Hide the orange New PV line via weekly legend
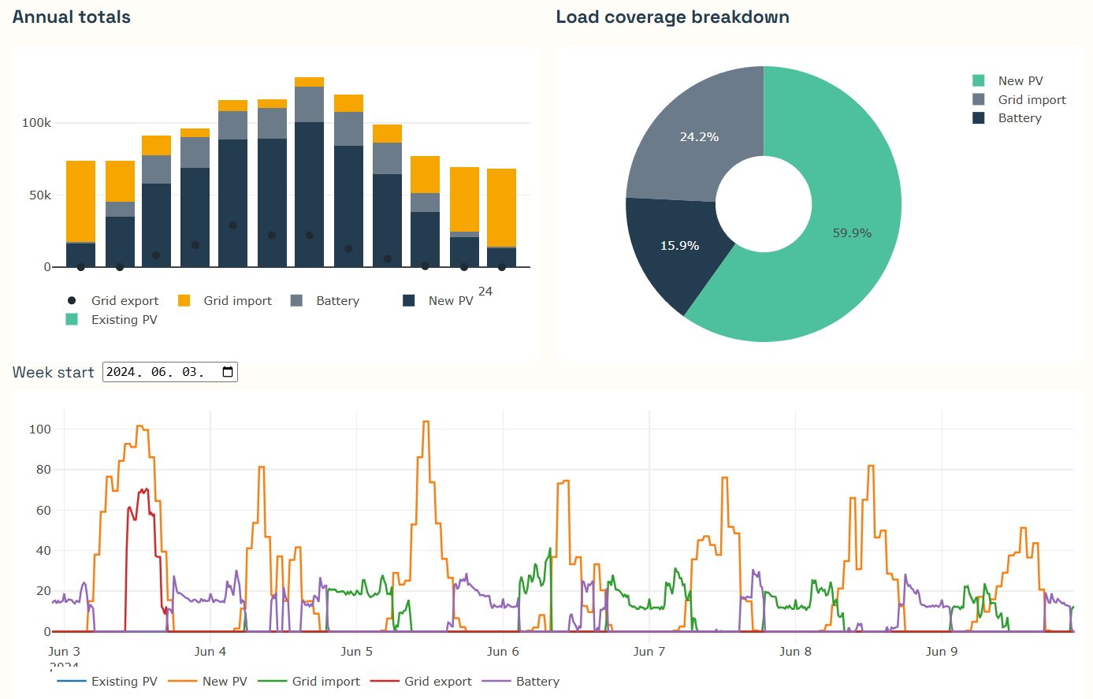This screenshot has height=699, width=1093. (x=224, y=682)
